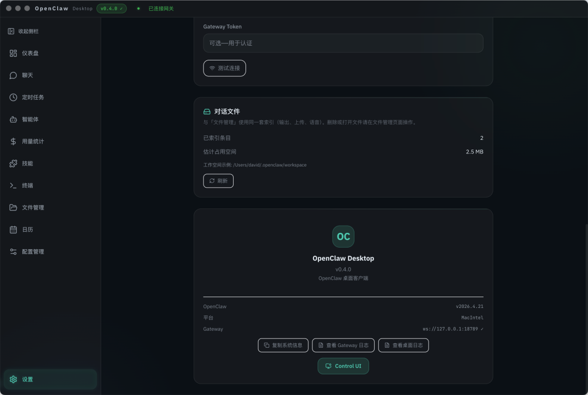This screenshot has height=395, width=588.
Task: Open the 聊天 chat bubble icon
Action: click(x=13, y=75)
